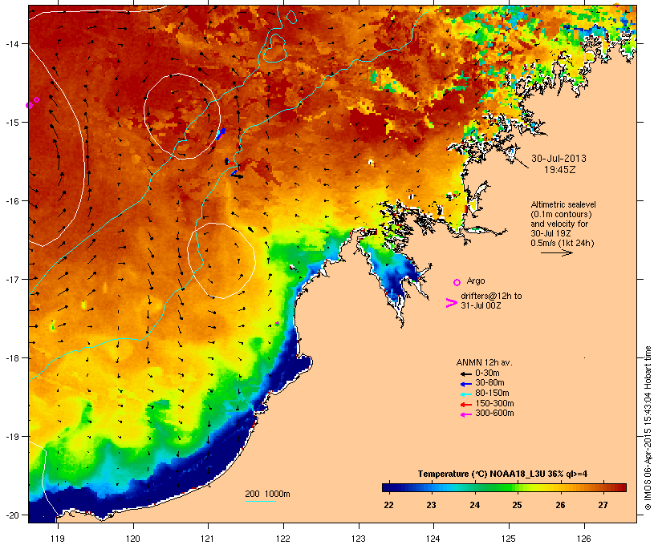658x545 pixels.
Task: Click the black 0-30m arrow legend symbol
Action: 465,374
